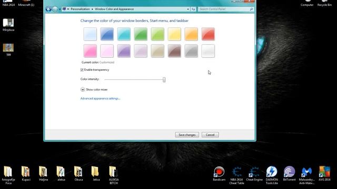Select the brown chocolate color swatch

[174, 51]
